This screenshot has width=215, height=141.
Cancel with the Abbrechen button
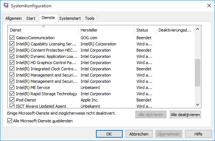pos(139,134)
